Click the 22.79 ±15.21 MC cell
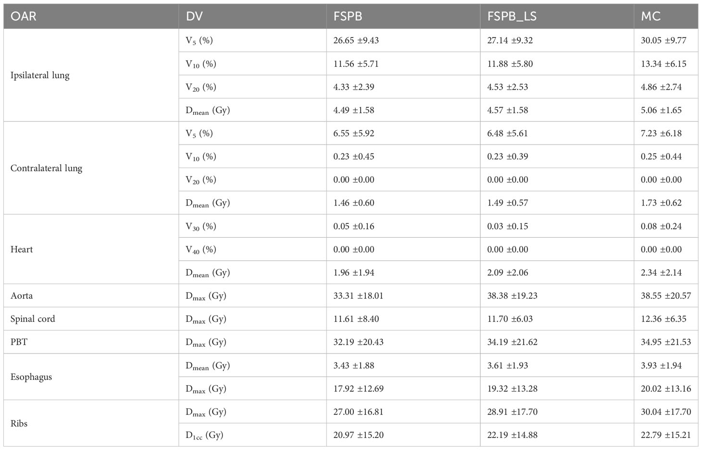Screen dimensions: 702x450 tap(666, 435)
